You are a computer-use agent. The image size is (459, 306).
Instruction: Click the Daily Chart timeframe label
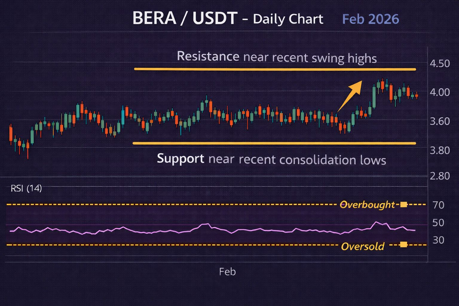pos(288,19)
